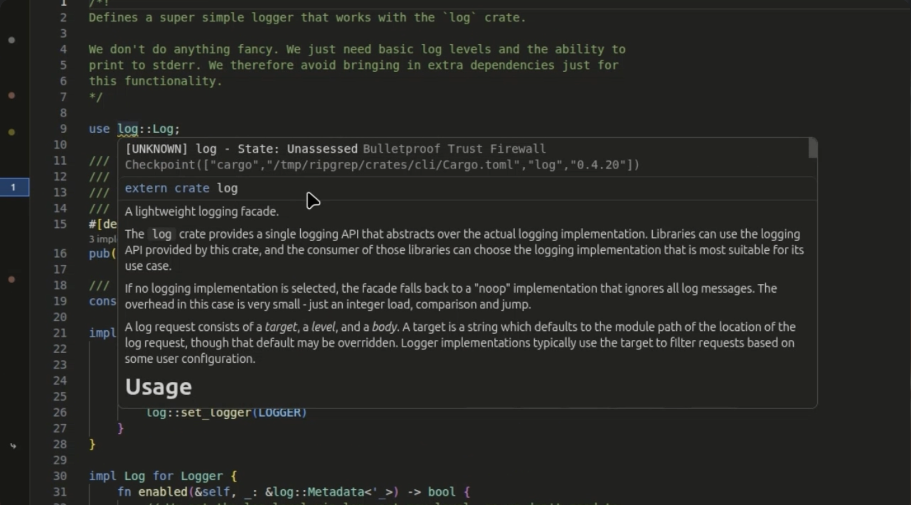Click the inline code 'log' in the popup paragraph

tap(162, 234)
